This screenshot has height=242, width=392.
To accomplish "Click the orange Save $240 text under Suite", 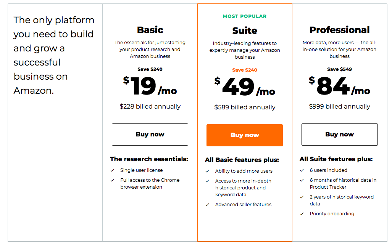I will (245, 70).
